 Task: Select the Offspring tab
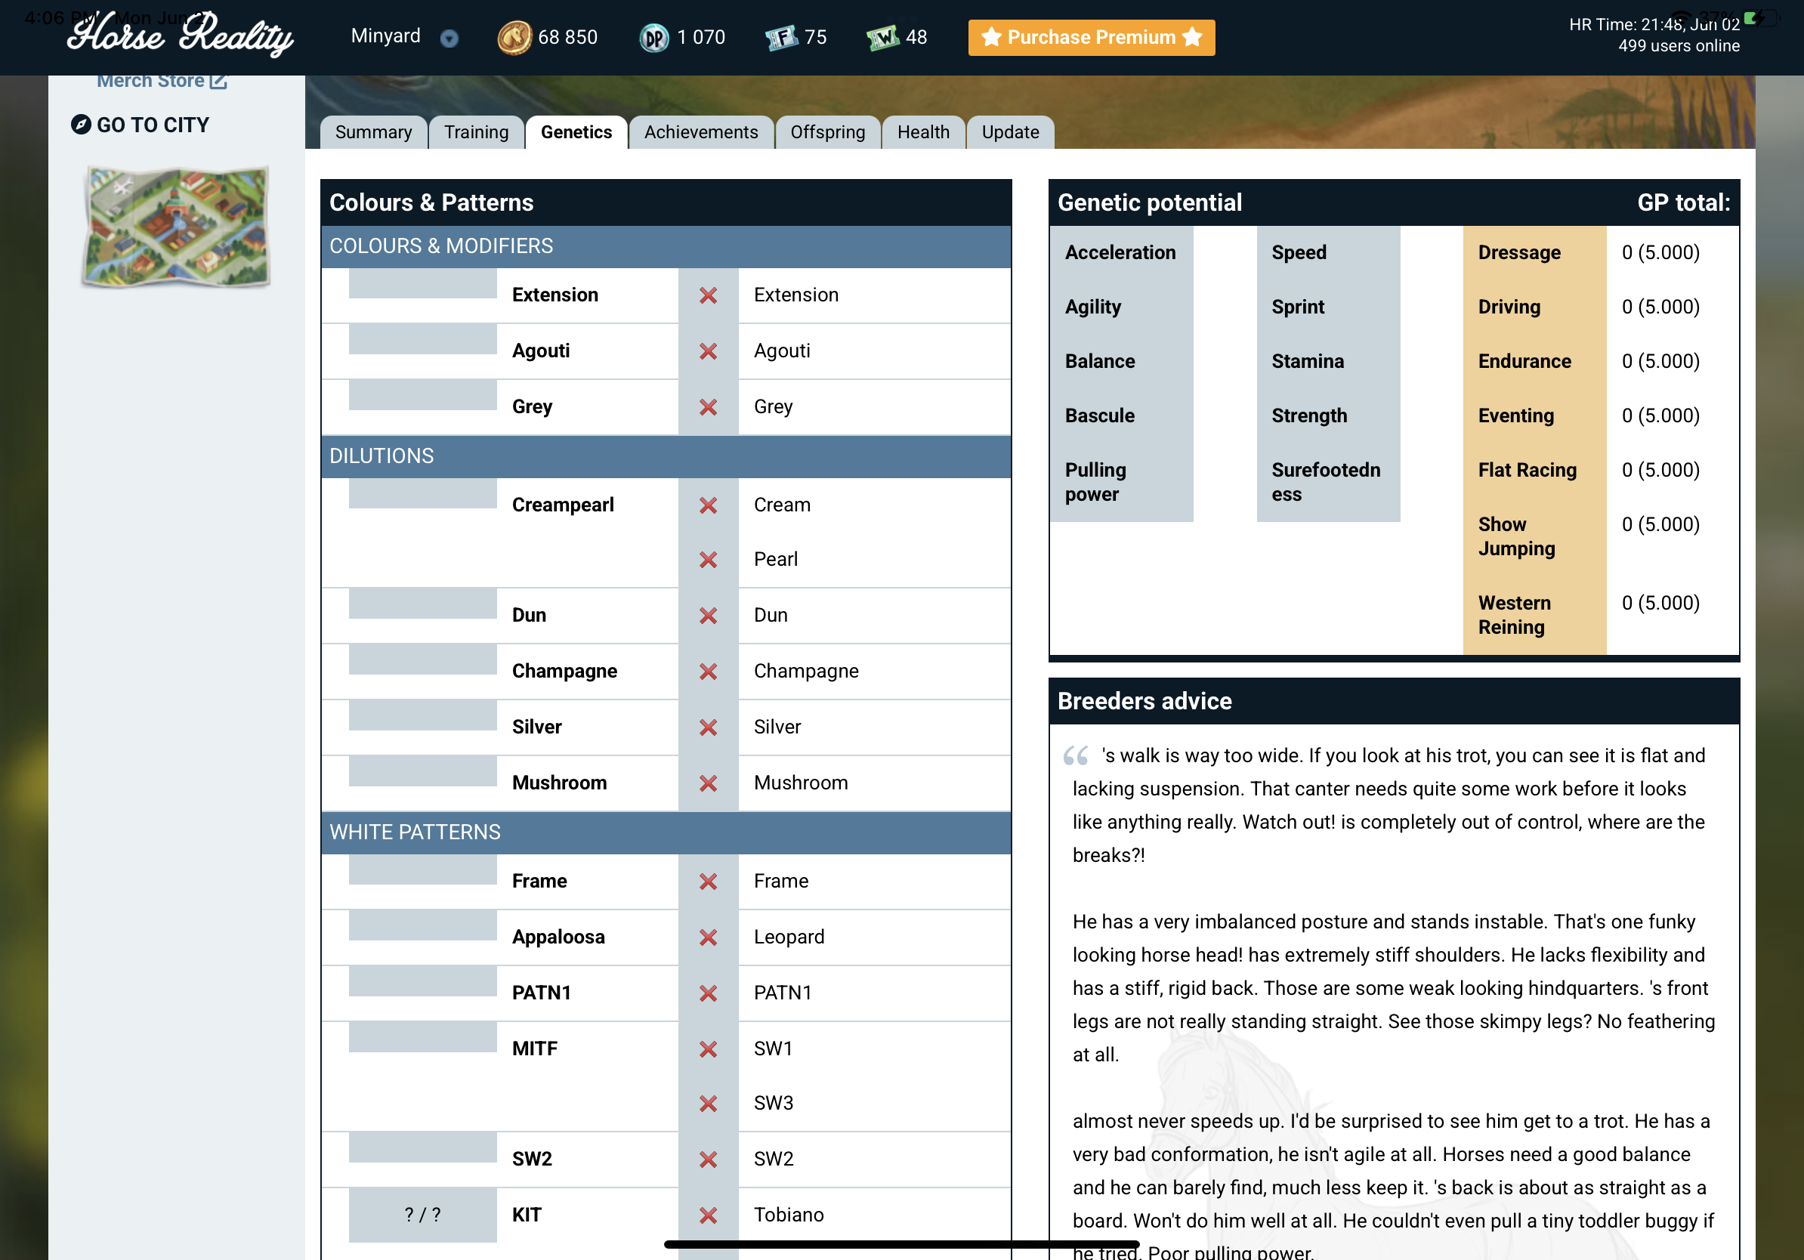(826, 132)
